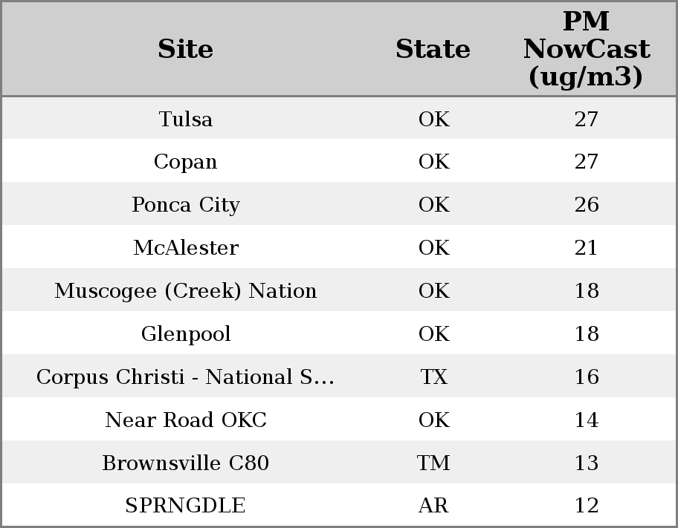Select the Ponca City row
678x528 pixels.
(x=185, y=205)
